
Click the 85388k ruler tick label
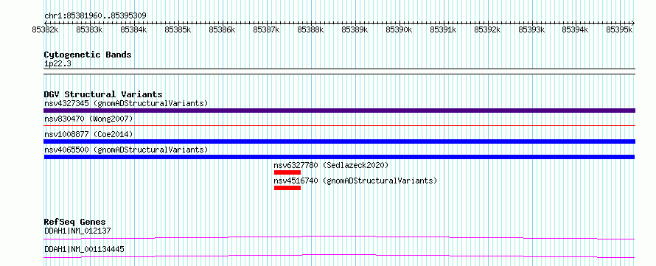click(x=310, y=29)
